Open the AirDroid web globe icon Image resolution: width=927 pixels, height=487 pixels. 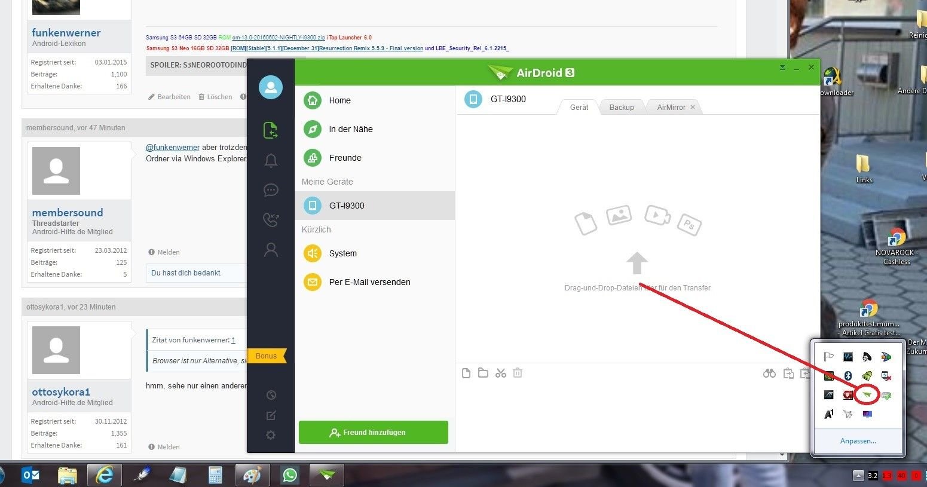pyautogui.click(x=271, y=394)
